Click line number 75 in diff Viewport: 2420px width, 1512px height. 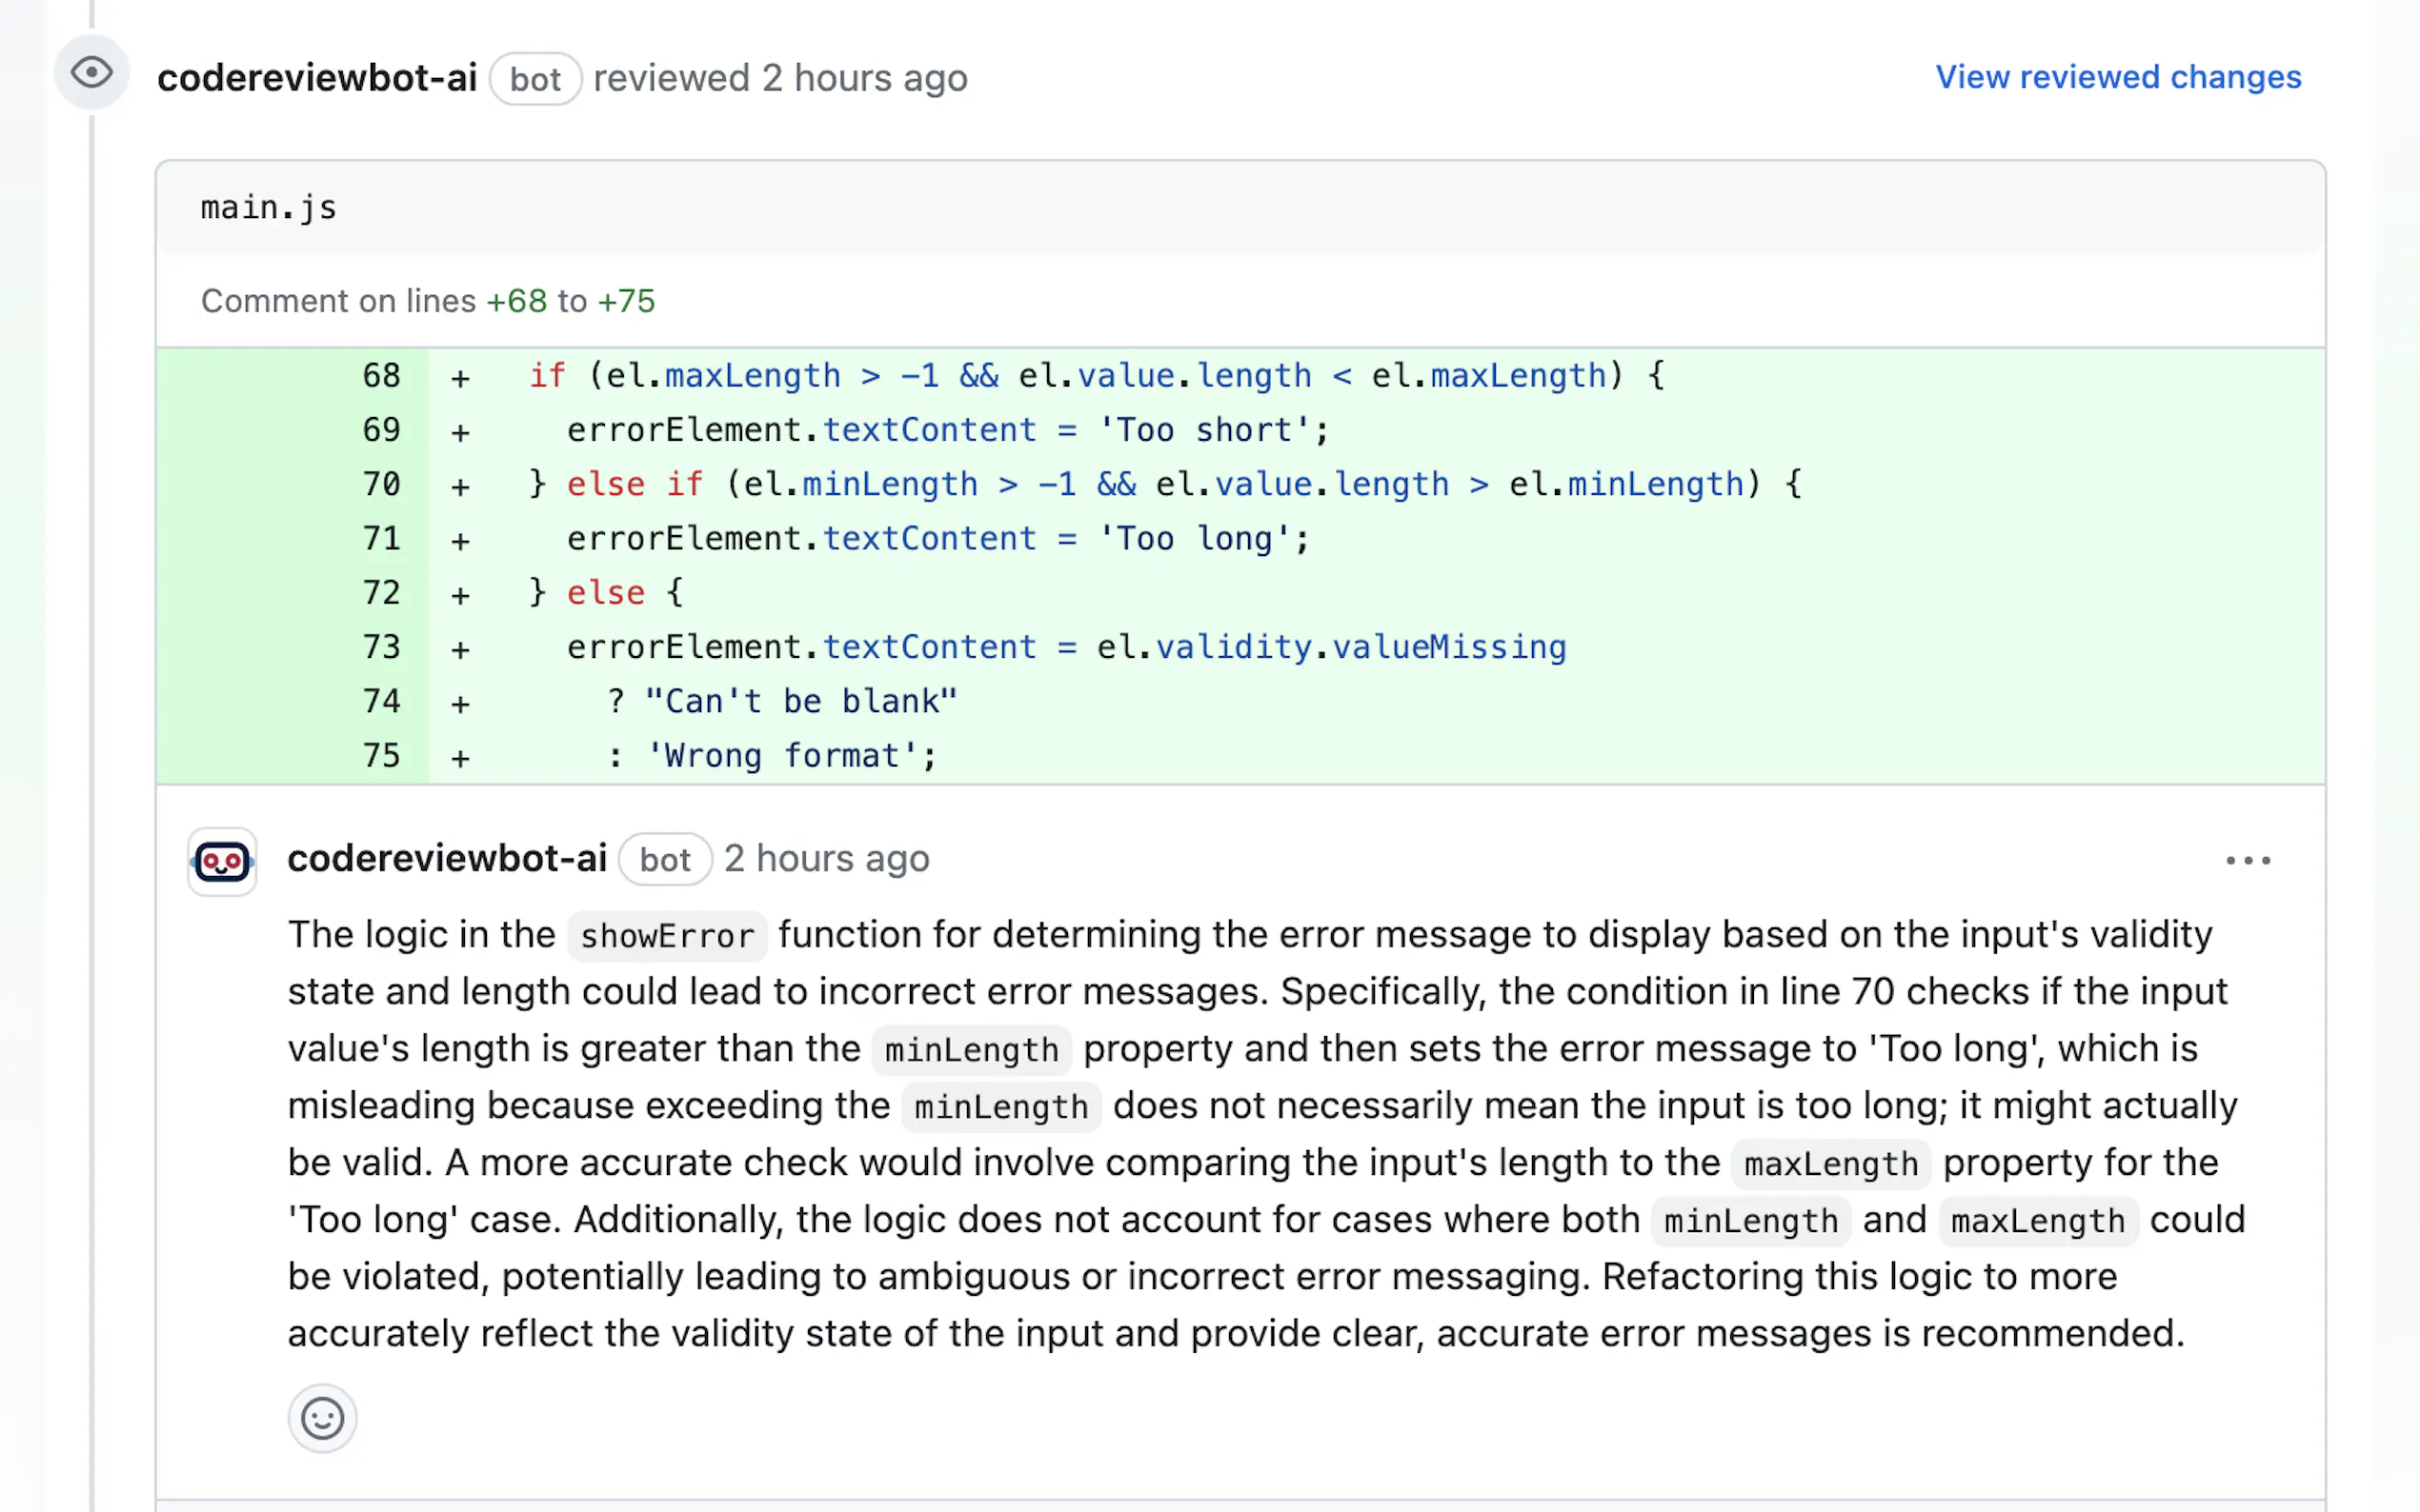point(380,756)
